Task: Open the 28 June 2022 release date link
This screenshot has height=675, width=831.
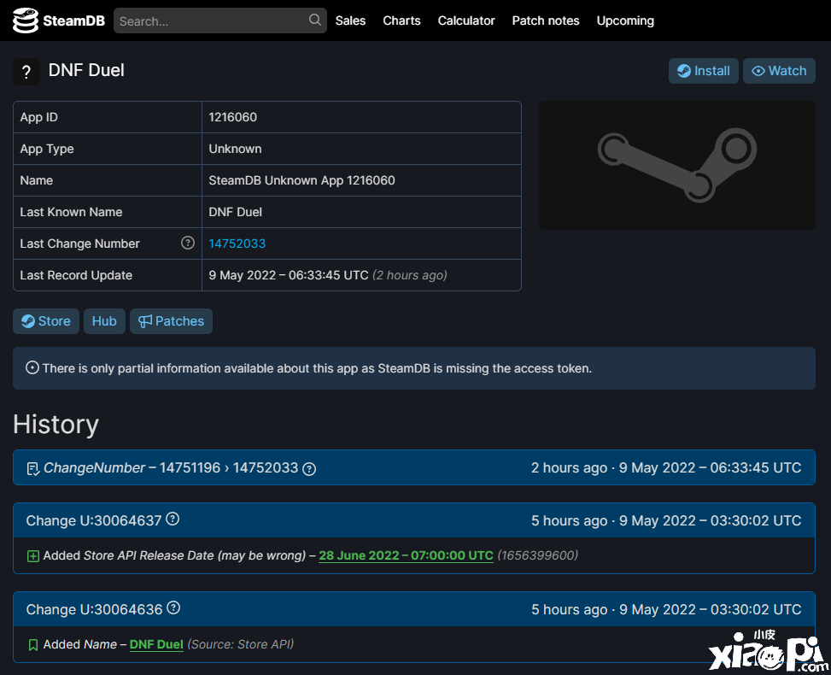Action: (406, 555)
